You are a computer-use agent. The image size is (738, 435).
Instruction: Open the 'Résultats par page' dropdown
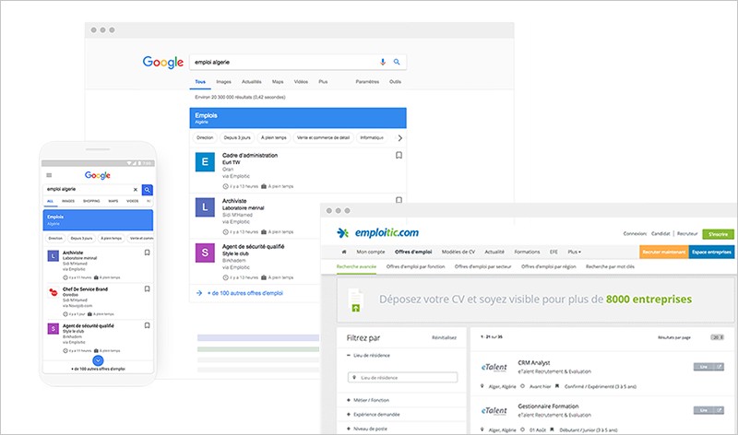718,337
